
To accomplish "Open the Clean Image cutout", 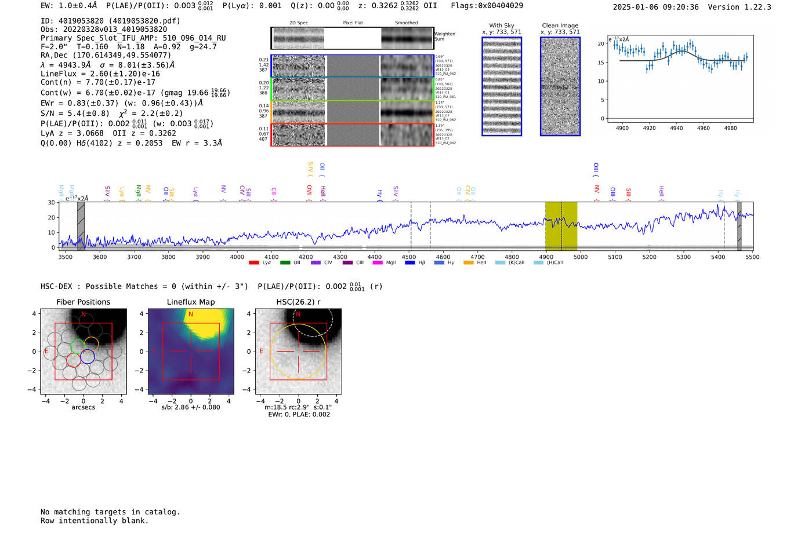I will (x=560, y=86).
